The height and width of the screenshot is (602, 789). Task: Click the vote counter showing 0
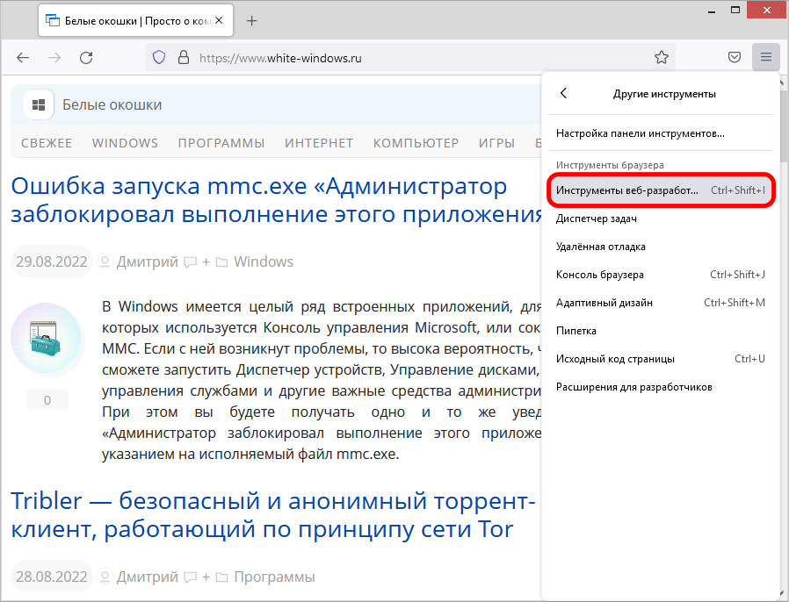47,400
